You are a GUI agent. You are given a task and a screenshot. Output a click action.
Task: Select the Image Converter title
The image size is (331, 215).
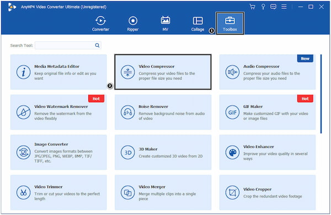51,144
